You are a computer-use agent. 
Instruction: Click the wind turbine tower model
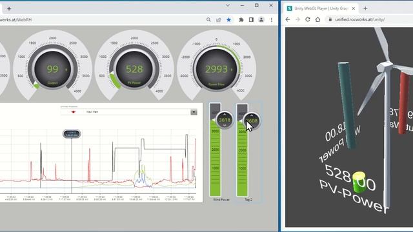(387, 137)
